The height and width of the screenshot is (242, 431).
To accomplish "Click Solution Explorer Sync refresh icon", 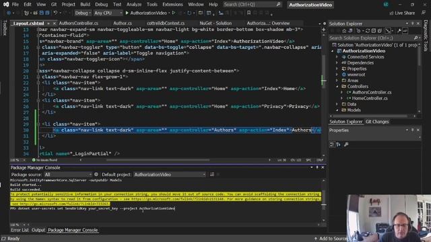I will point(368,31).
